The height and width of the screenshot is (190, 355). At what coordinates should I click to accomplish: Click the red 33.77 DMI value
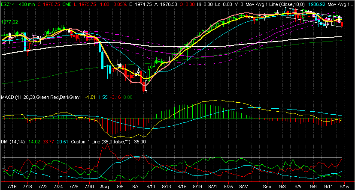[x=49, y=142]
